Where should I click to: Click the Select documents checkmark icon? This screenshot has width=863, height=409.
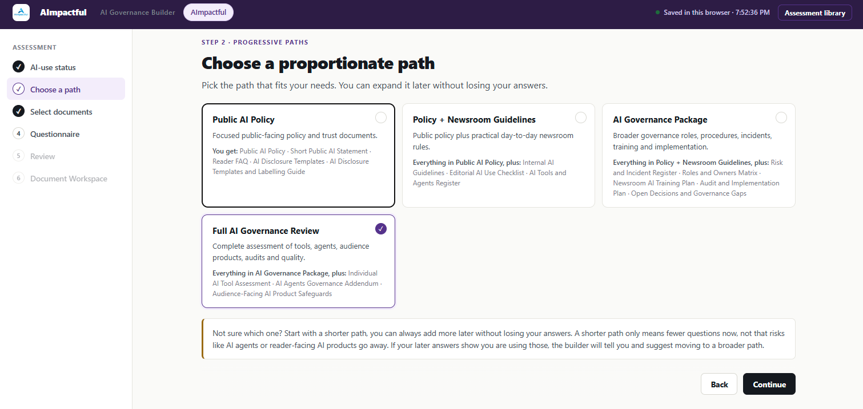18,112
